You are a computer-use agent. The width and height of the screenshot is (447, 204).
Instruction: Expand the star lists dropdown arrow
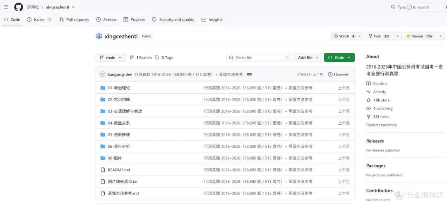[x=441, y=36]
